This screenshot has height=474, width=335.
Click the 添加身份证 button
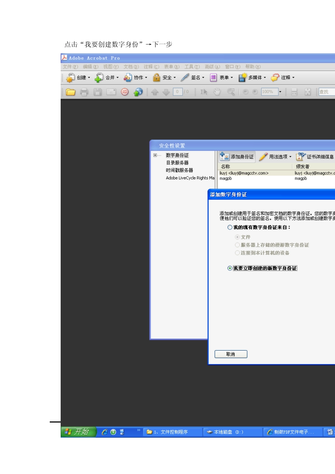237,157
